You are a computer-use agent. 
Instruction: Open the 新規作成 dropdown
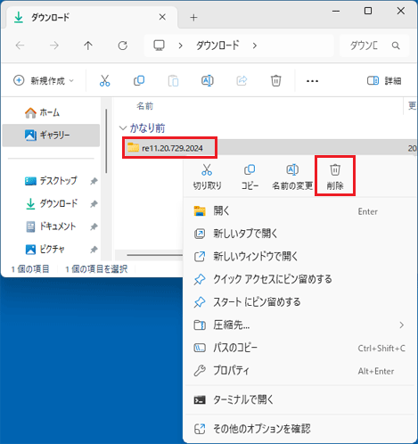[44, 80]
